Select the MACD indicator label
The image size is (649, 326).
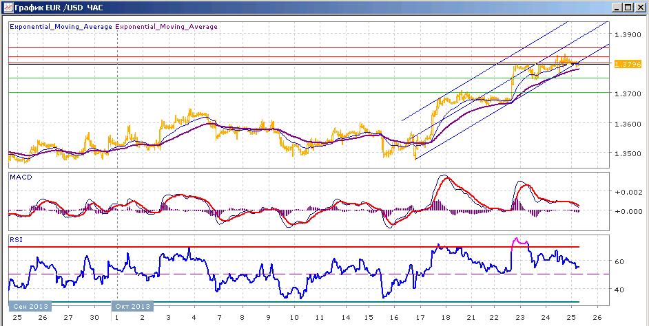pyautogui.click(x=21, y=177)
